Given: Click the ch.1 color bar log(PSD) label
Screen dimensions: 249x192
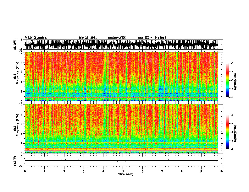Looking at the screenshot, I should point(235,82).
